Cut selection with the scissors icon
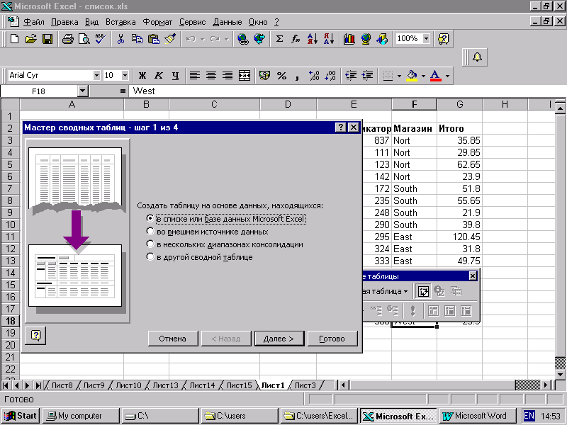This screenshot has width=567, height=425. tap(120, 39)
